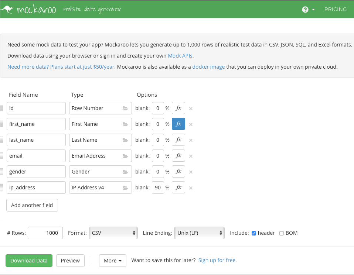Open formula editor for last_name field
The image size is (354, 275).
pos(178,140)
